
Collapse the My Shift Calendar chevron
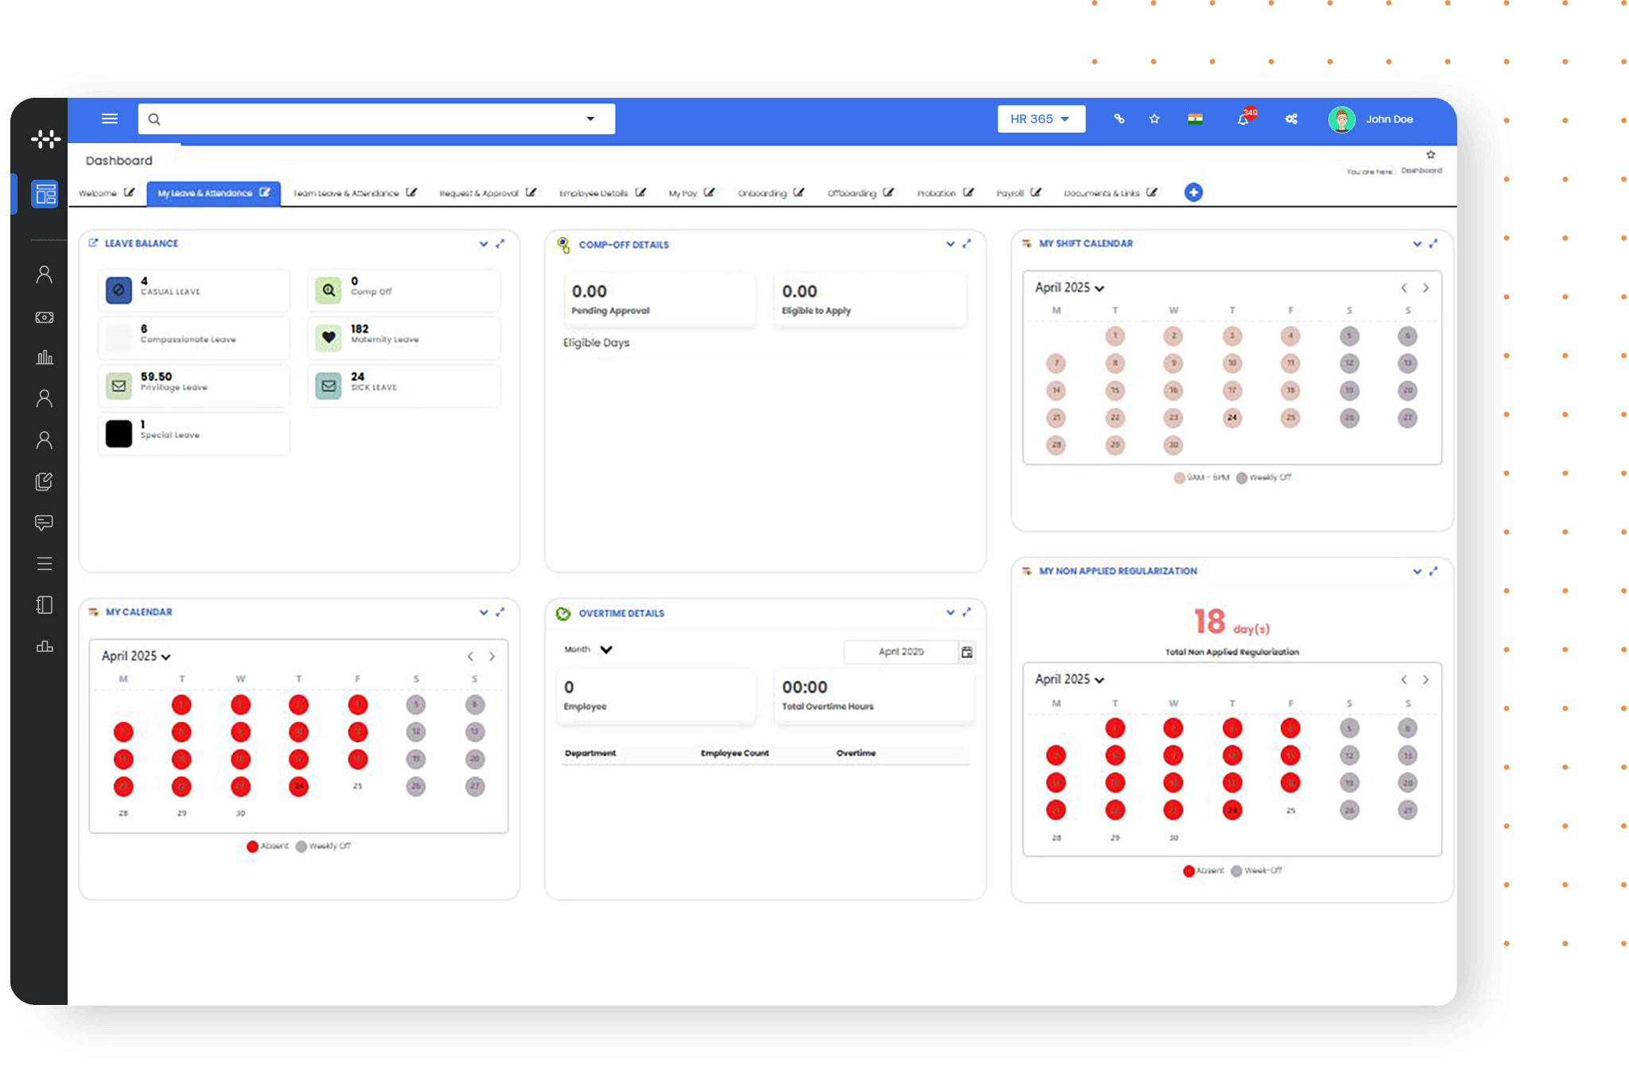coord(1417,243)
